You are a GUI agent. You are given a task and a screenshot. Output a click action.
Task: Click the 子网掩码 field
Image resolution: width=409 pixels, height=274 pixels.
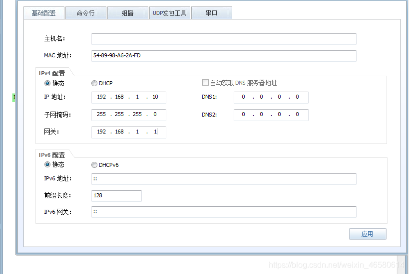tap(129, 115)
